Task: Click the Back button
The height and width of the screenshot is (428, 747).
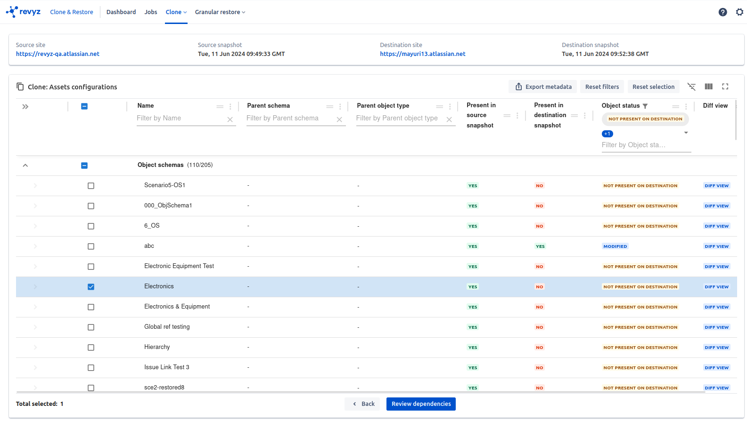Action: click(362, 404)
